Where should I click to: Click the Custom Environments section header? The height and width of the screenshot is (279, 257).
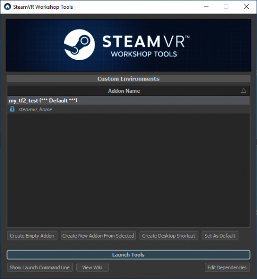128,79
